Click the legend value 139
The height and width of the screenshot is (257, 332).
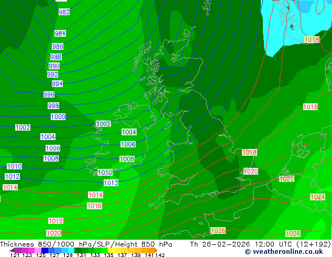(x=136, y=255)
